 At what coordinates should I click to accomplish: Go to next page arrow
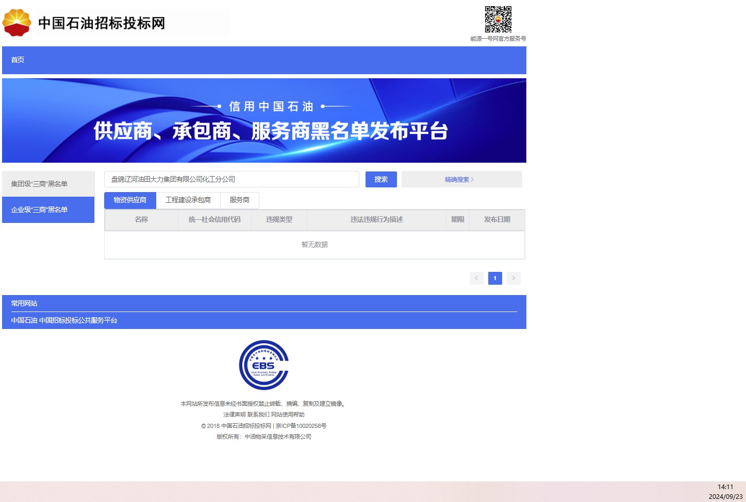(x=513, y=278)
